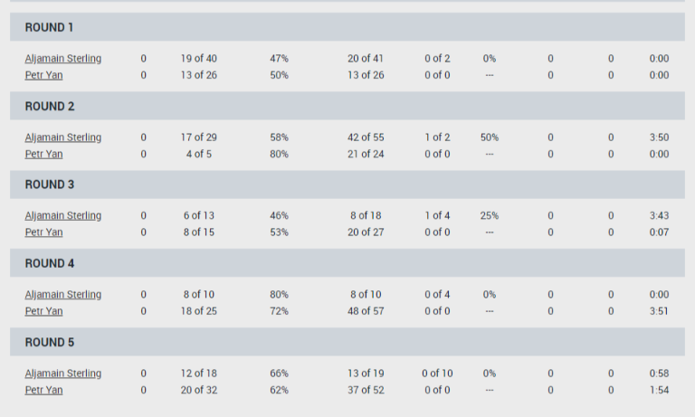Select the "20 of 41" cell in Round 1
This screenshot has height=417, width=695.
pyautogui.click(x=366, y=59)
